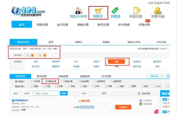
Task: Sort listings by 价格
Action: point(84,93)
